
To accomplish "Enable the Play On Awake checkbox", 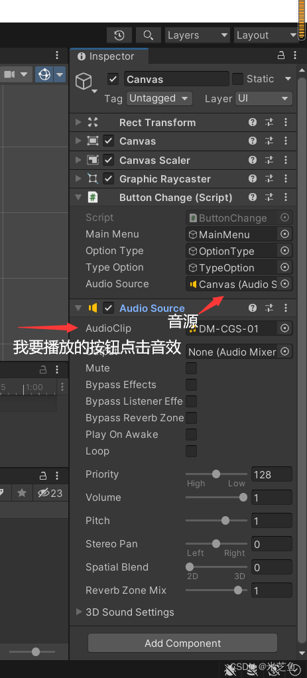I will [191, 434].
